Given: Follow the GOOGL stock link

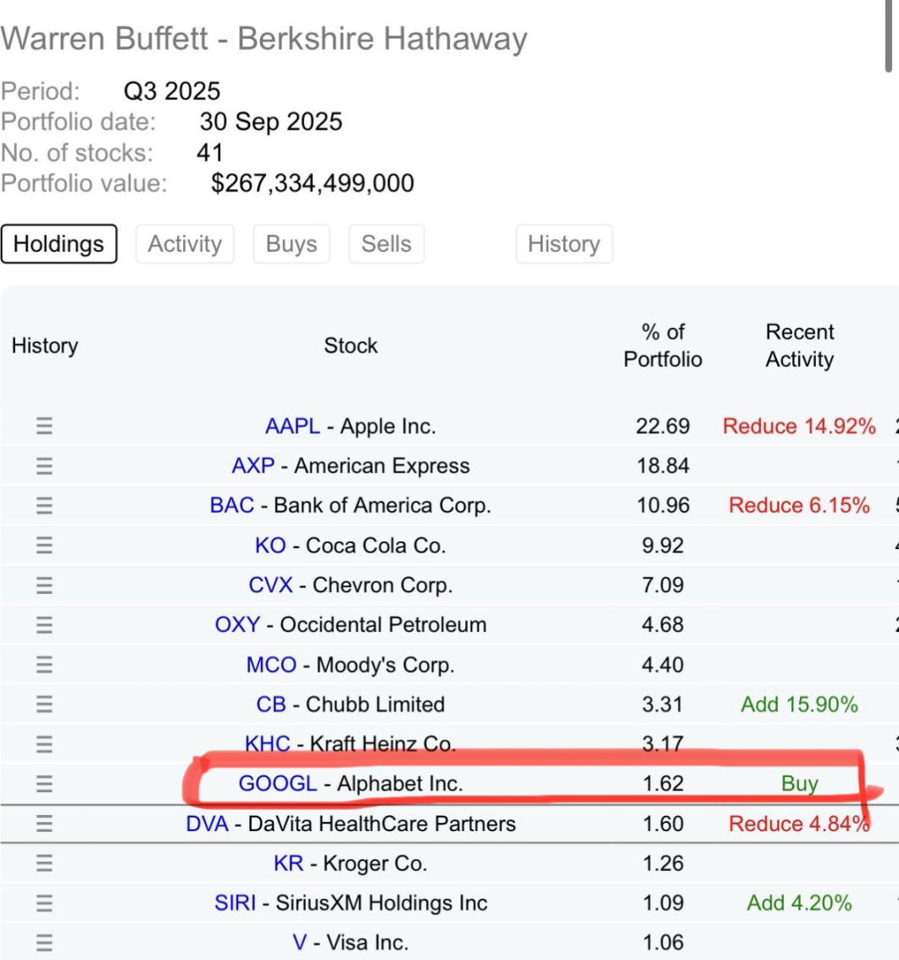Looking at the screenshot, I should pos(277,784).
